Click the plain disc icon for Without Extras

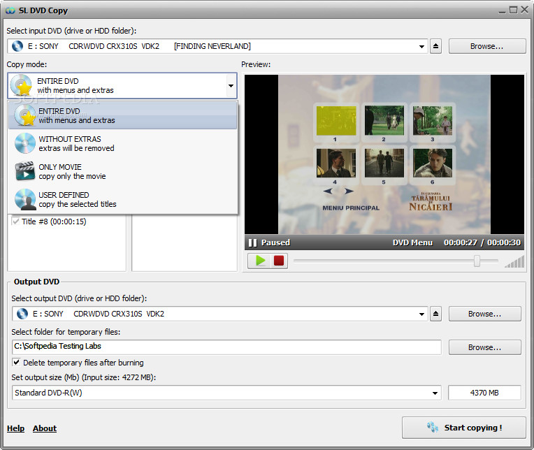point(25,143)
